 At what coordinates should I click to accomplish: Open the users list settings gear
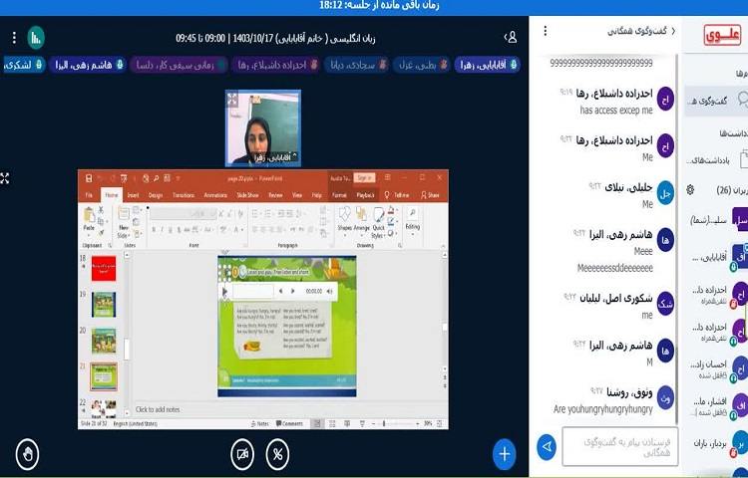(x=691, y=189)
